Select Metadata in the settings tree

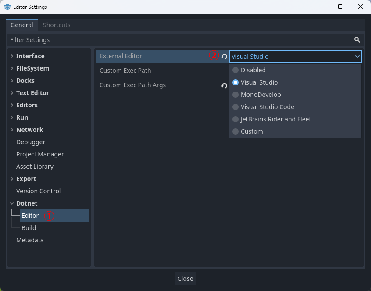(x=30, y=240)
